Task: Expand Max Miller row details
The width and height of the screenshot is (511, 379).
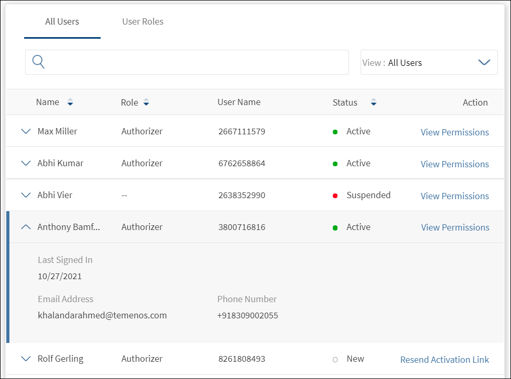Action: point(26,132)
